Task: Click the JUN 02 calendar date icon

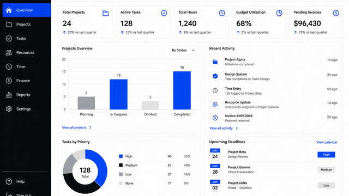Action: 215,186
